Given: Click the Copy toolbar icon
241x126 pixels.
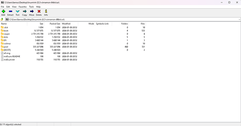Looking at the screenshot, I should click(x=24, y=12).
